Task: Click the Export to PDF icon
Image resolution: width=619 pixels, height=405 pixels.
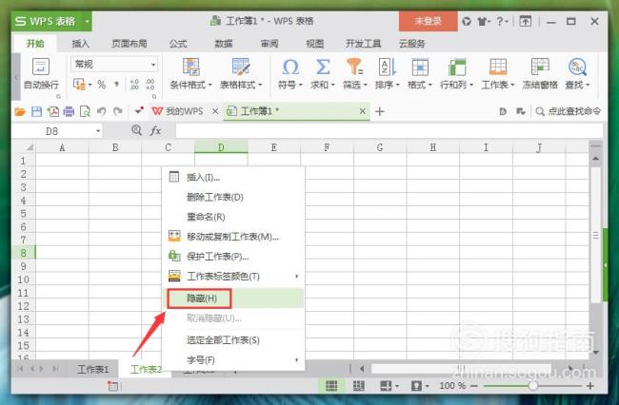Action: pos(53,111)
